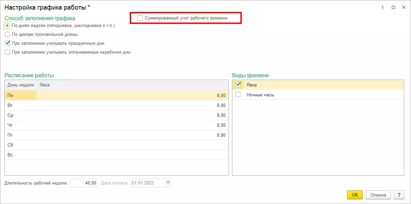Enable Суммированный учет рабочего времени checkbox

(140, 18)
